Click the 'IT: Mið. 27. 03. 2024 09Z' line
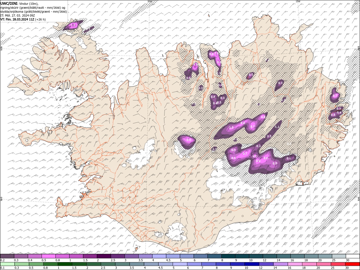Viewport: 360px width, 270px height. pos(17,15)
